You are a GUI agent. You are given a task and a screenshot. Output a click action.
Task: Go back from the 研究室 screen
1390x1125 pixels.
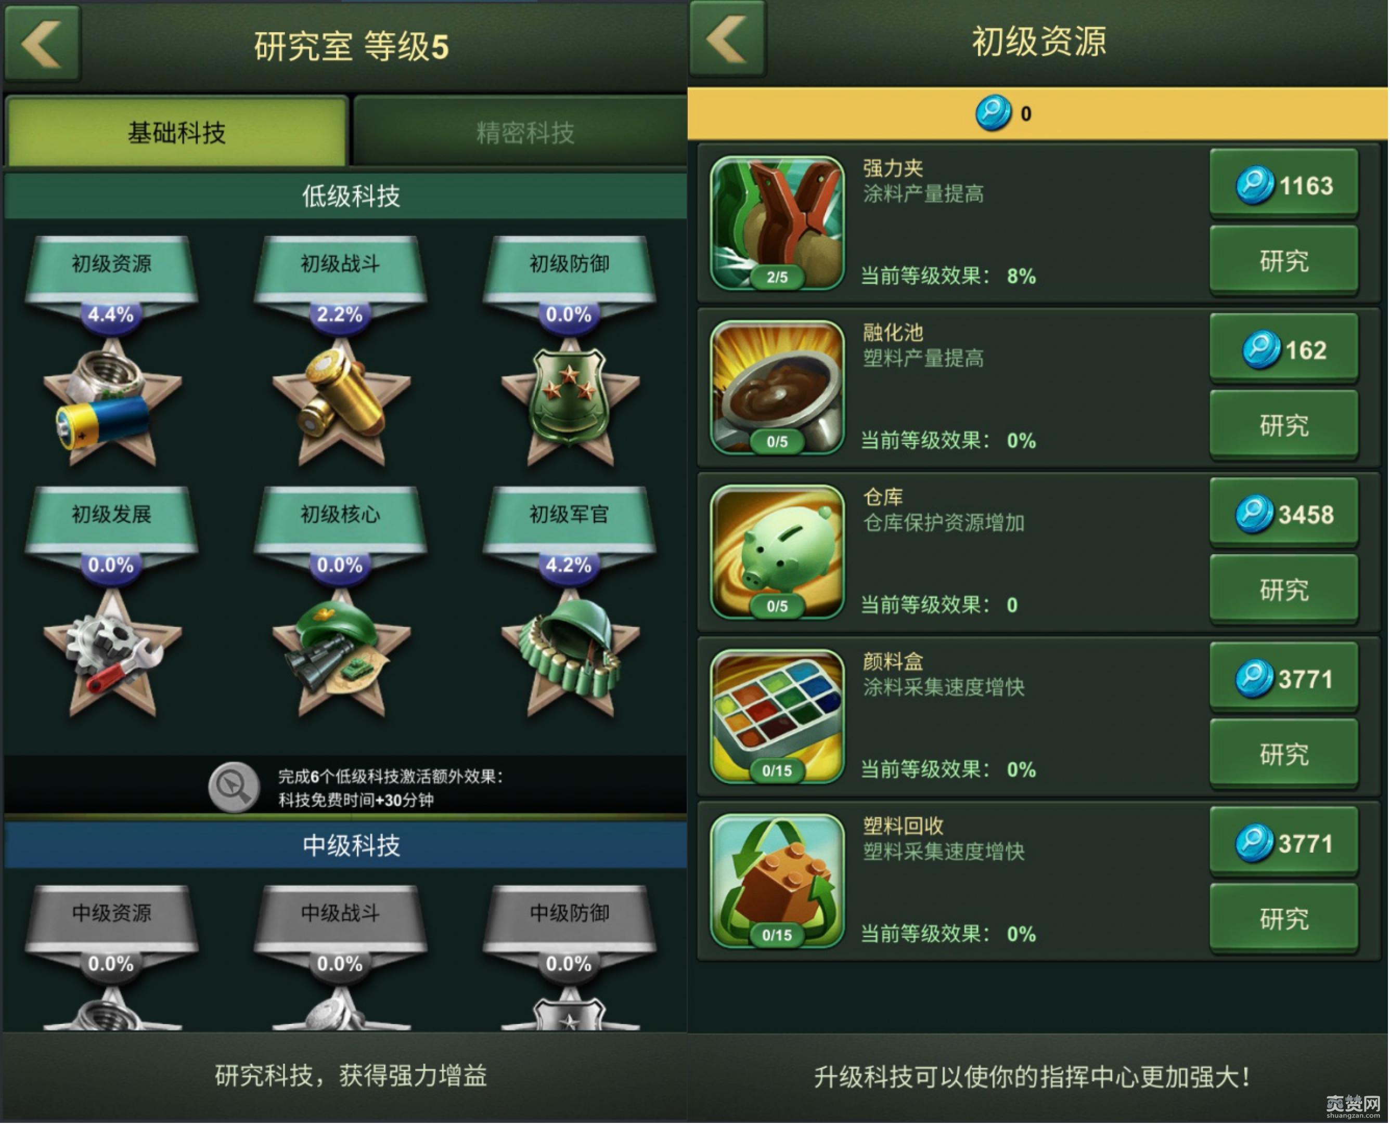pyautogui.click(x=42, y=44)
